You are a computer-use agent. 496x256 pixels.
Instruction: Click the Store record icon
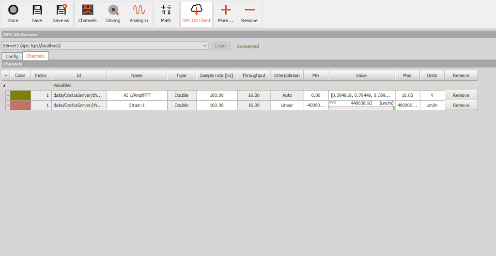tap(13, 11)
